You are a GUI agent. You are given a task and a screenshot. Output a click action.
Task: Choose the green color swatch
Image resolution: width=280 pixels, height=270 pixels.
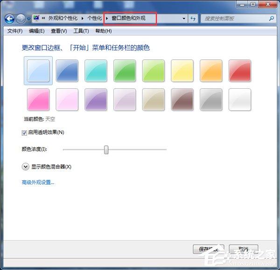(x=125, y=71)
